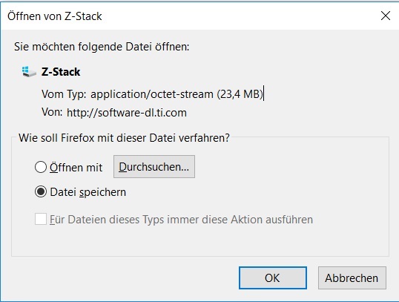Confirm the download with OK

[x=273, y=278]
